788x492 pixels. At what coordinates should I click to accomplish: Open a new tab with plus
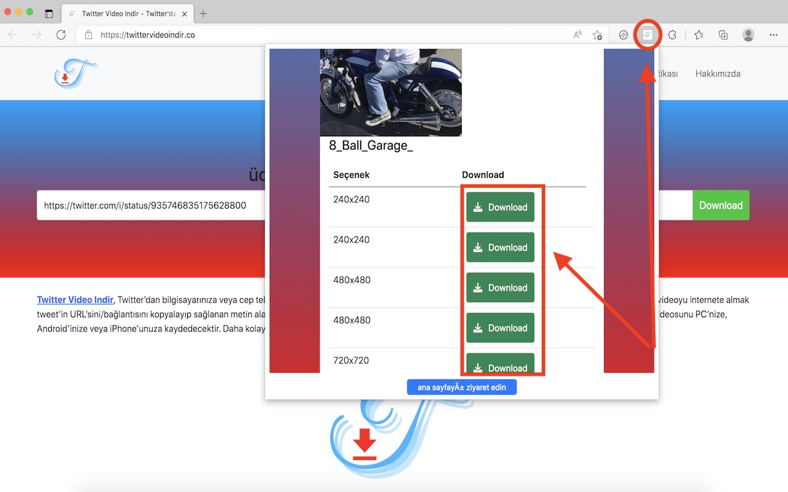[x=203, y=14]
